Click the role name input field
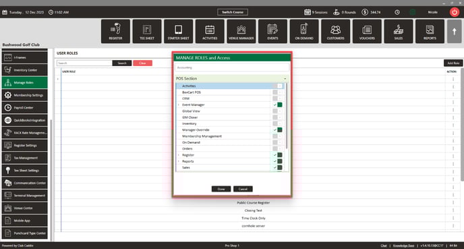The image size is (464, 249). click(232, 67)
